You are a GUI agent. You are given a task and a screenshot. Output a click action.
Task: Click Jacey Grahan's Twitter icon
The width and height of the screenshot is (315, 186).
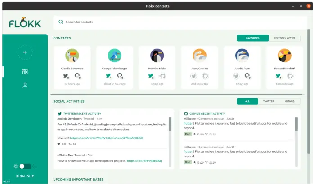(x=193, y=76)
